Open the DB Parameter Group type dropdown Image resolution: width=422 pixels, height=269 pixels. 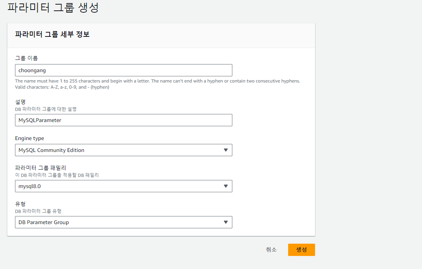[x=123, y=222]
